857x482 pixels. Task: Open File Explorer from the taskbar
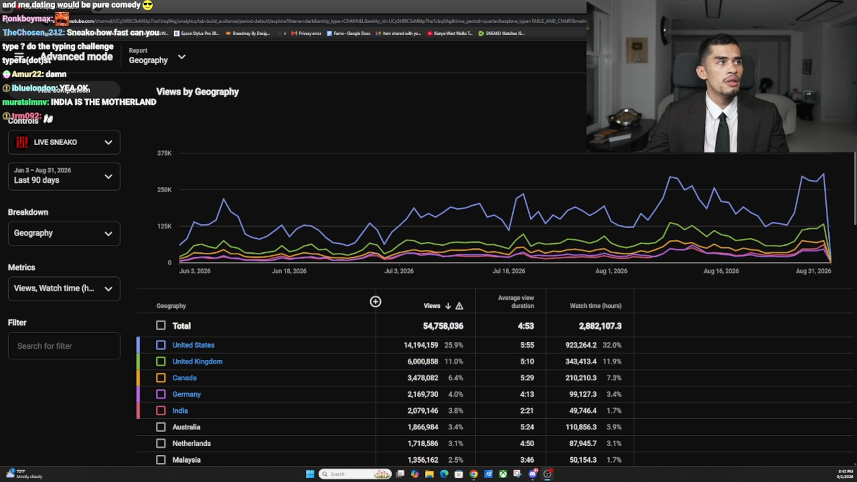[x=429, y=474]
